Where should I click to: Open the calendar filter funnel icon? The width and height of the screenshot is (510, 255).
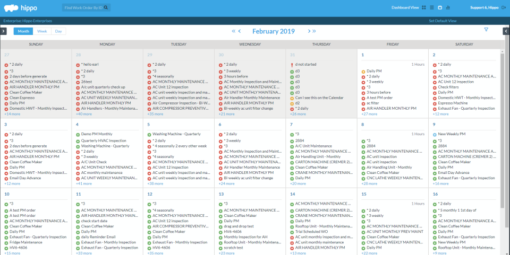pos(486,30)
